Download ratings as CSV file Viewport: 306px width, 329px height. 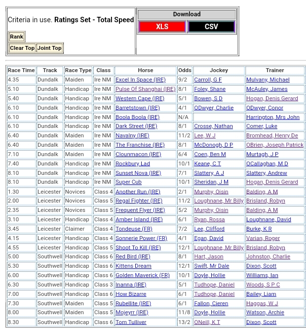click(x=211, y=27)
